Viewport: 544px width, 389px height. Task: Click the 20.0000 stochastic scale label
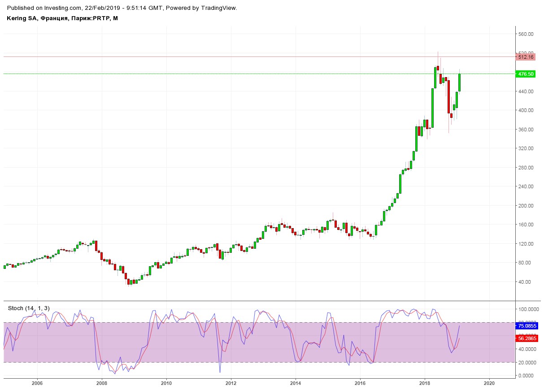527,362
